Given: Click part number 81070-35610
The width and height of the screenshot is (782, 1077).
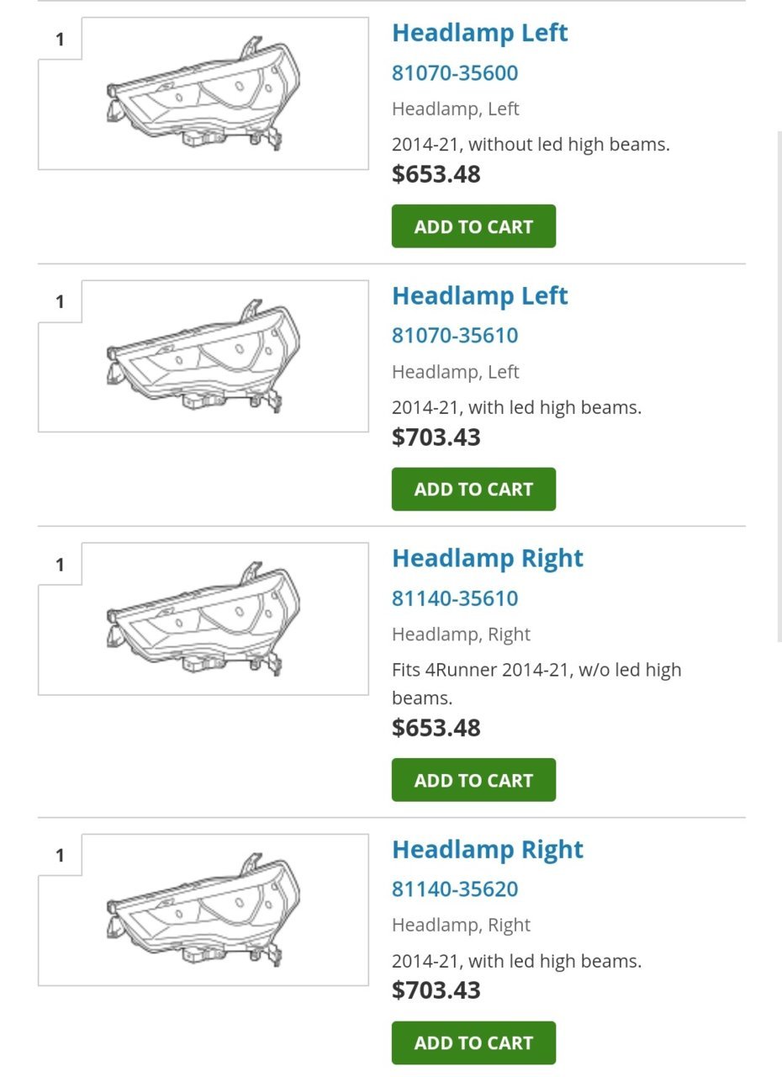Looking at the screenshot, I should pyautogui.click(x=455, y=336).
